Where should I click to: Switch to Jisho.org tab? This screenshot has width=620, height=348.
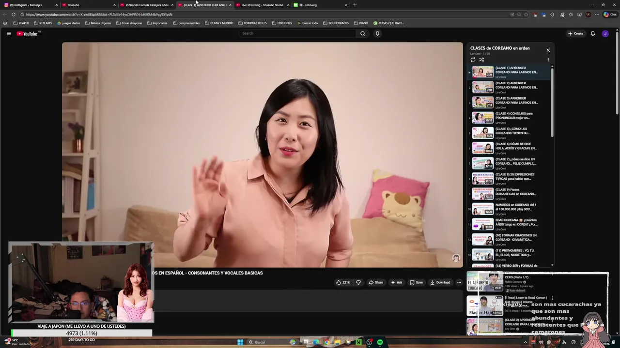click(x=320, y=5)
